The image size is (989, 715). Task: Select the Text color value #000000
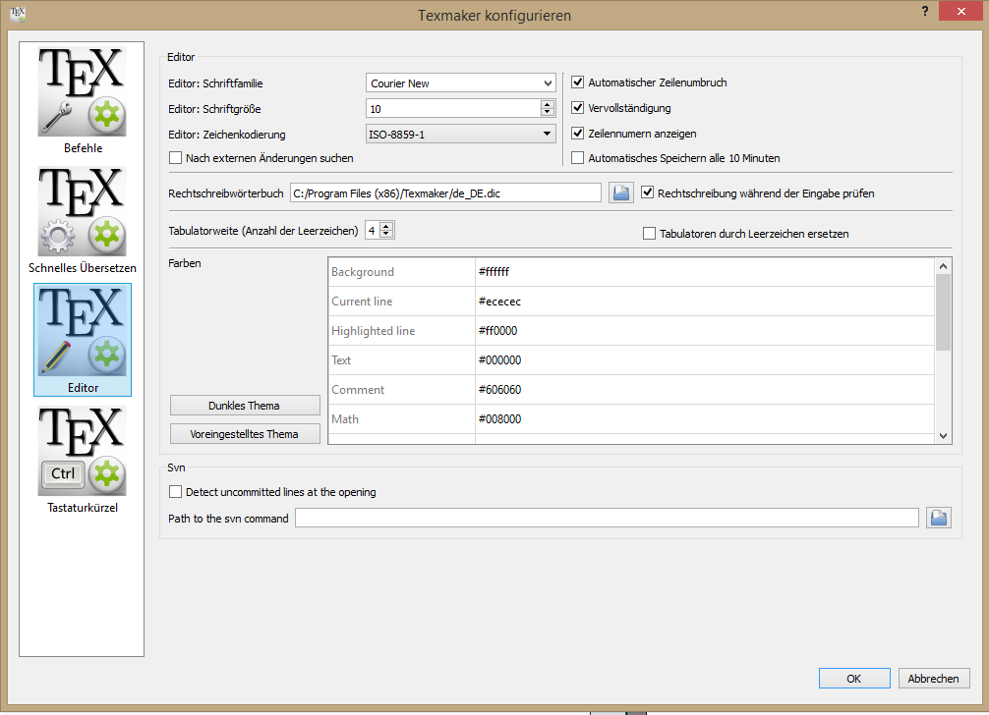pyautogui.click(x=704, y=359)
